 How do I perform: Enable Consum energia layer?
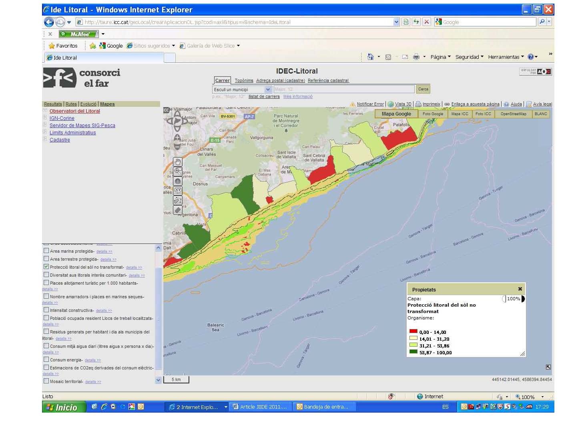tap(46, 359)
